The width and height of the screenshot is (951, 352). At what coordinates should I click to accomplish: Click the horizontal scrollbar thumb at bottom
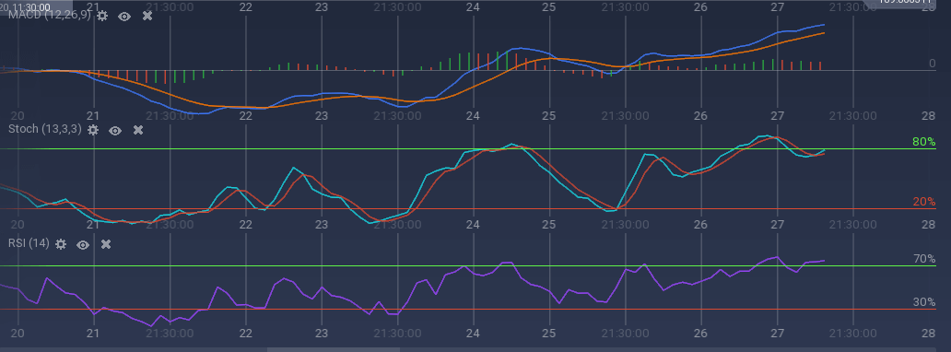[x=334, y=349]
